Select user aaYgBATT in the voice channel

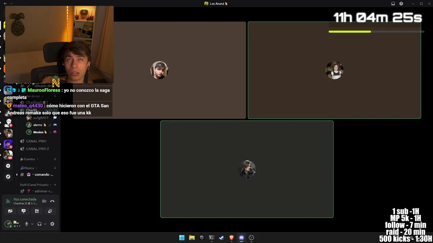(41, 118)
